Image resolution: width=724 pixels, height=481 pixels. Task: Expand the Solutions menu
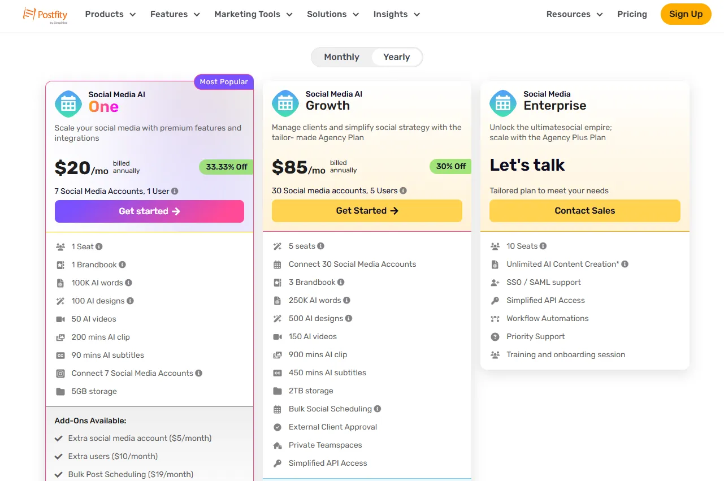coord(333,14)
